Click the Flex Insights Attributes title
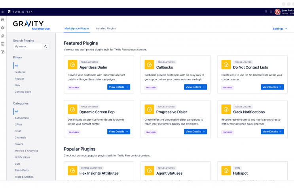The height and width of the screenshot is (188, 294). pyautogui.click(x=99, y=173)
